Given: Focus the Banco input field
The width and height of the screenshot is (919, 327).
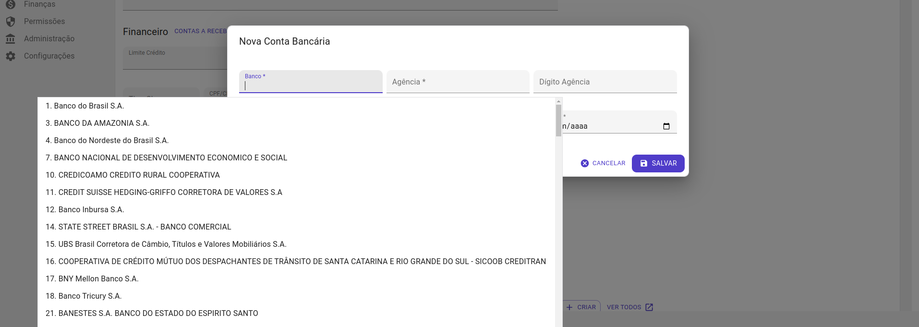Looking at the screenshot, I should pos(311,82).
